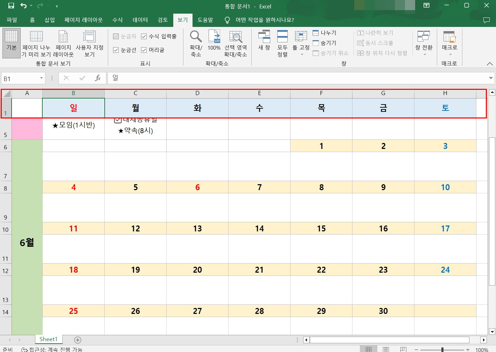The image size is (496, 352).
Task: Select the 일 header cell
Action: (74, 108)
